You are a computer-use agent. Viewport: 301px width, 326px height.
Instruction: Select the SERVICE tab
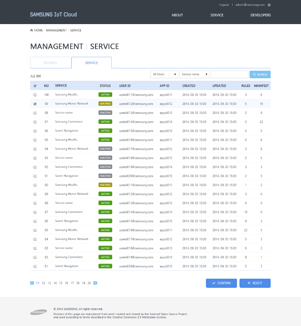coord(92,63)
